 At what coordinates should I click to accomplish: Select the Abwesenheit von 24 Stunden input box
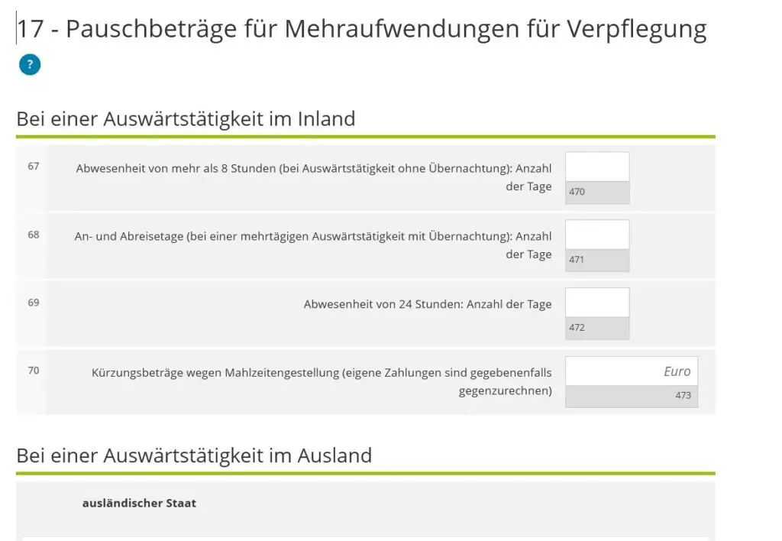[597, 303]
